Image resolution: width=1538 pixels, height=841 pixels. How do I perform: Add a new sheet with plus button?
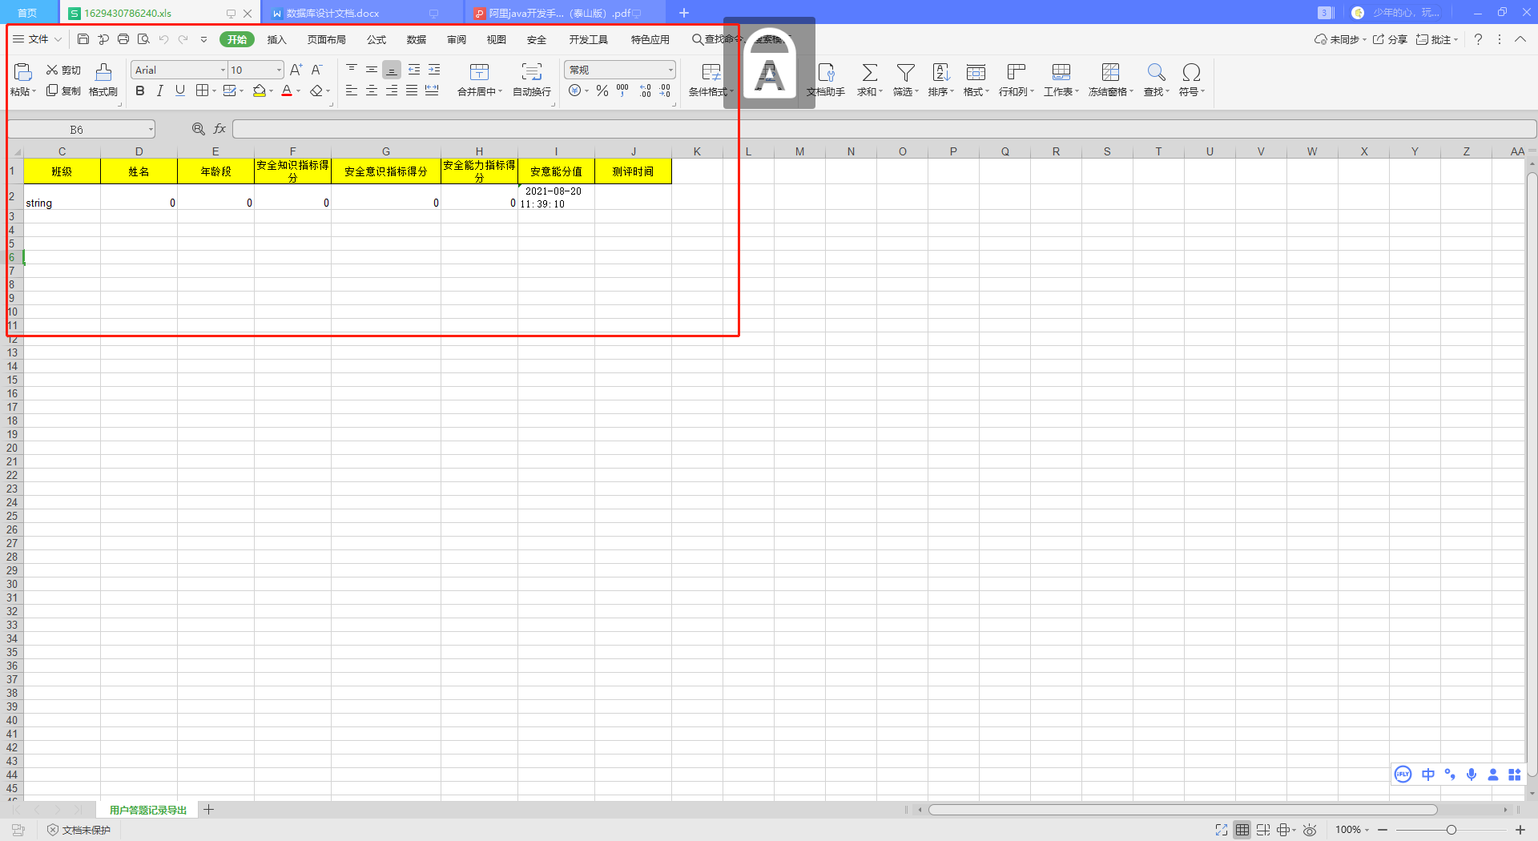pos(209,810)
